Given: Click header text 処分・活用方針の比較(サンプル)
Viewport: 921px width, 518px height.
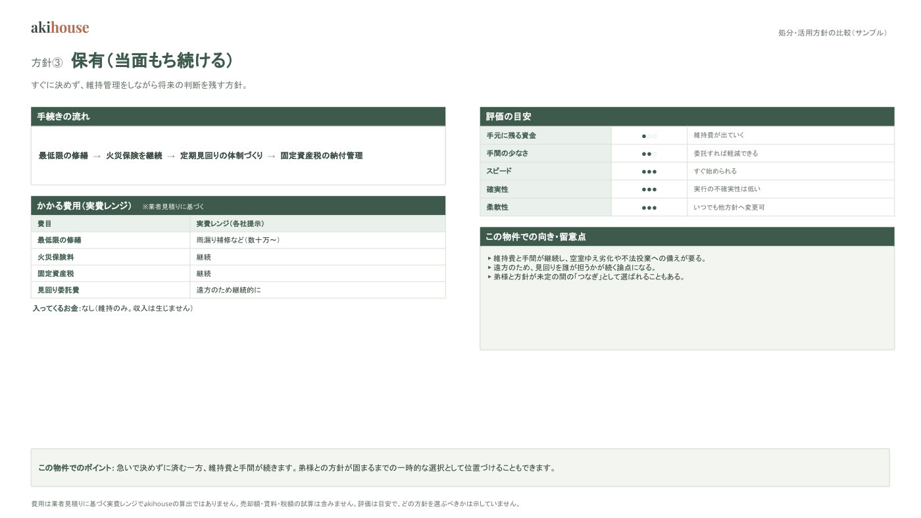Looking at the screenshot, I should (833, 33).
